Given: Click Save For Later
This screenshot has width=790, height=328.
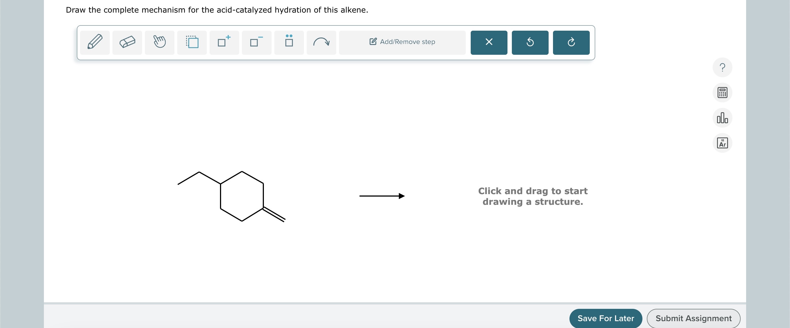Looking at the screenshot, I should tap(605, 318).
